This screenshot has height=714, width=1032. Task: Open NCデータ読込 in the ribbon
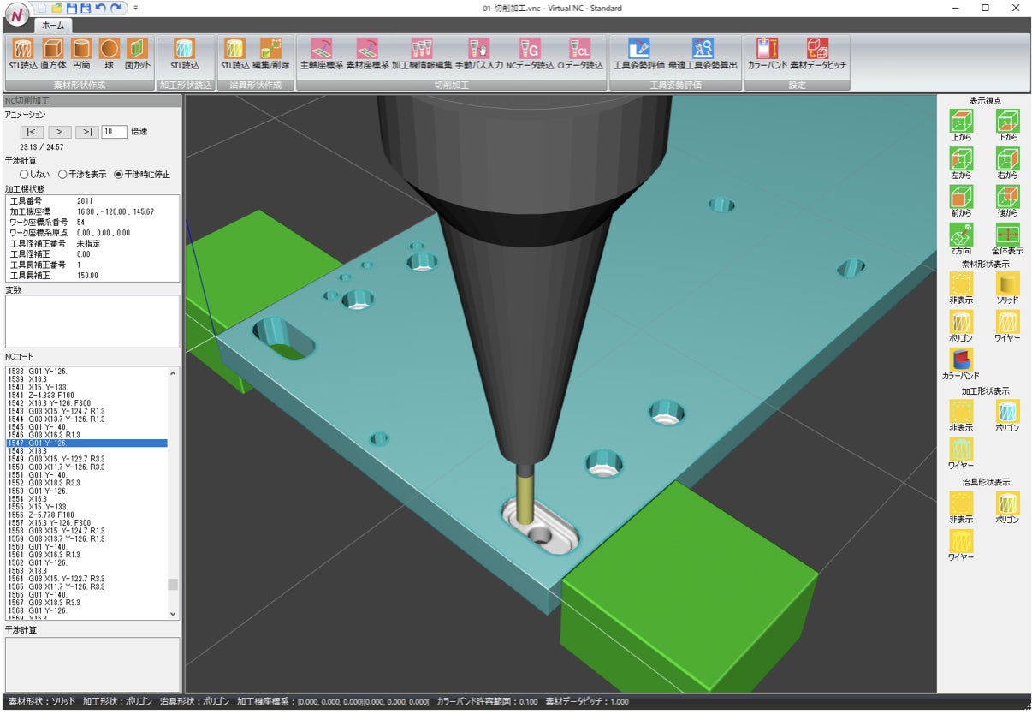coord(530,50)
